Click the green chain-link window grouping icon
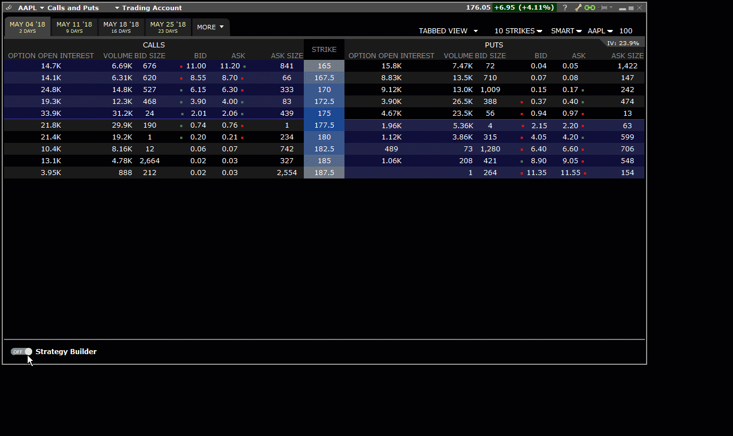Screen dimensions: 733x436 coord(590,7)
